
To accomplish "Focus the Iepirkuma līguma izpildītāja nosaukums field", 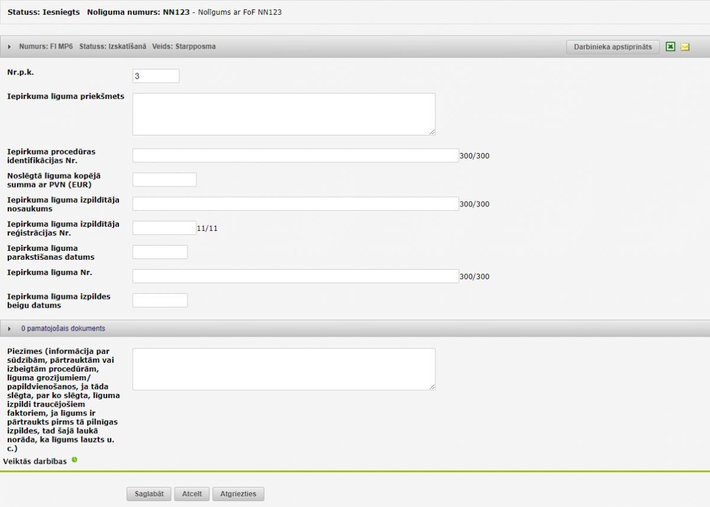I will (x=295, y=204).
